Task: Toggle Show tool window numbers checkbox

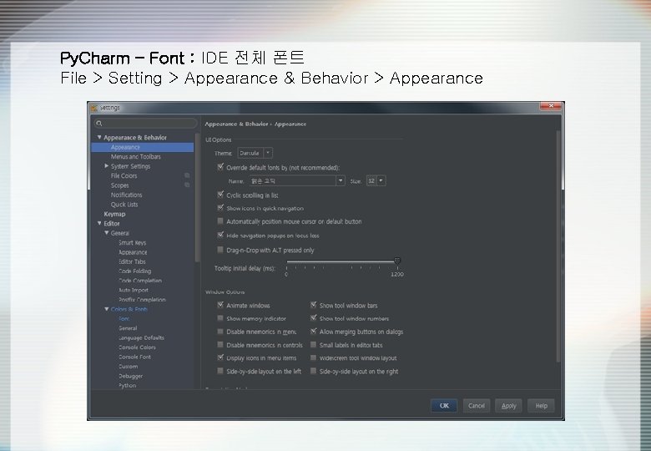Action: pos(314,318)
